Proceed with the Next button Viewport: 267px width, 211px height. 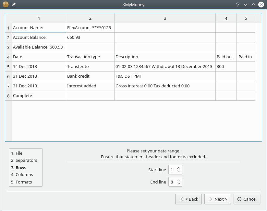(217, 199)
